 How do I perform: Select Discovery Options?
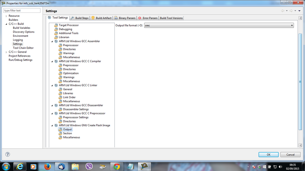click(x=24, y=32)
